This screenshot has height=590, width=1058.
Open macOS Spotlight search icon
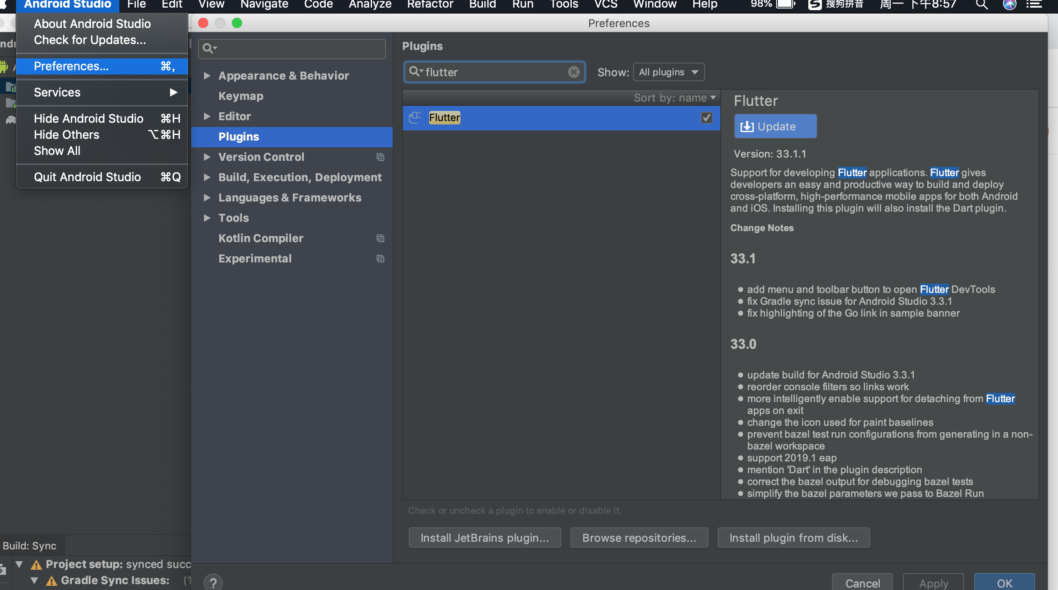tap(981, 5)
